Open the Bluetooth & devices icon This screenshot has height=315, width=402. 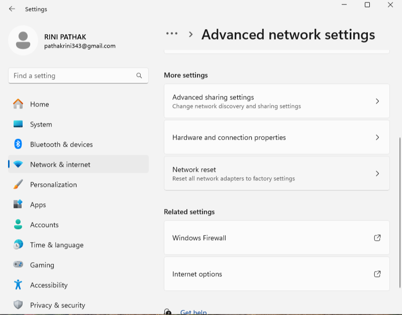18,144
